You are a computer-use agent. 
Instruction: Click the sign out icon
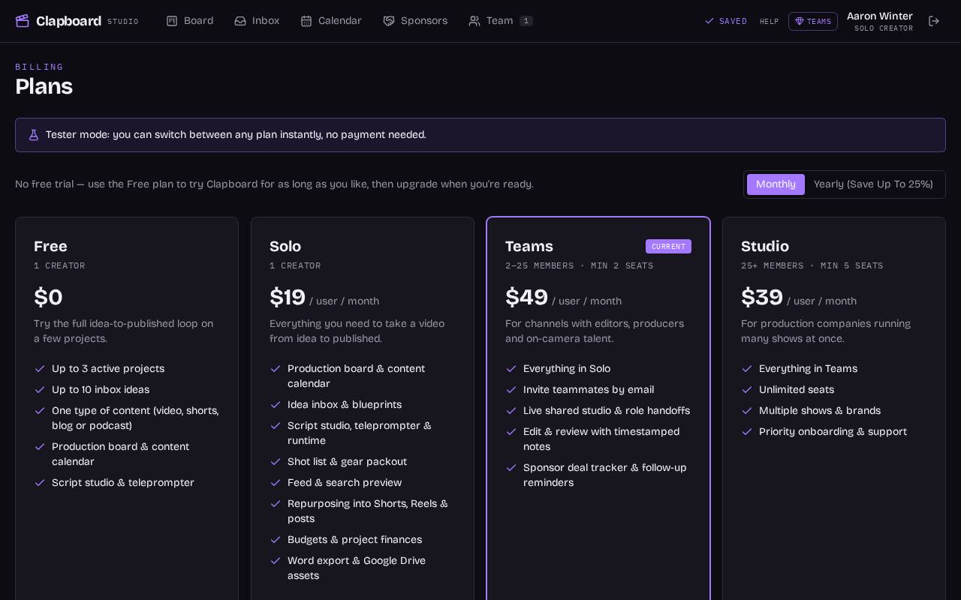[934, 21]
